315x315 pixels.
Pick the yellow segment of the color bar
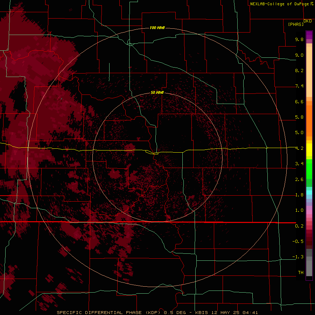[309, 150]
